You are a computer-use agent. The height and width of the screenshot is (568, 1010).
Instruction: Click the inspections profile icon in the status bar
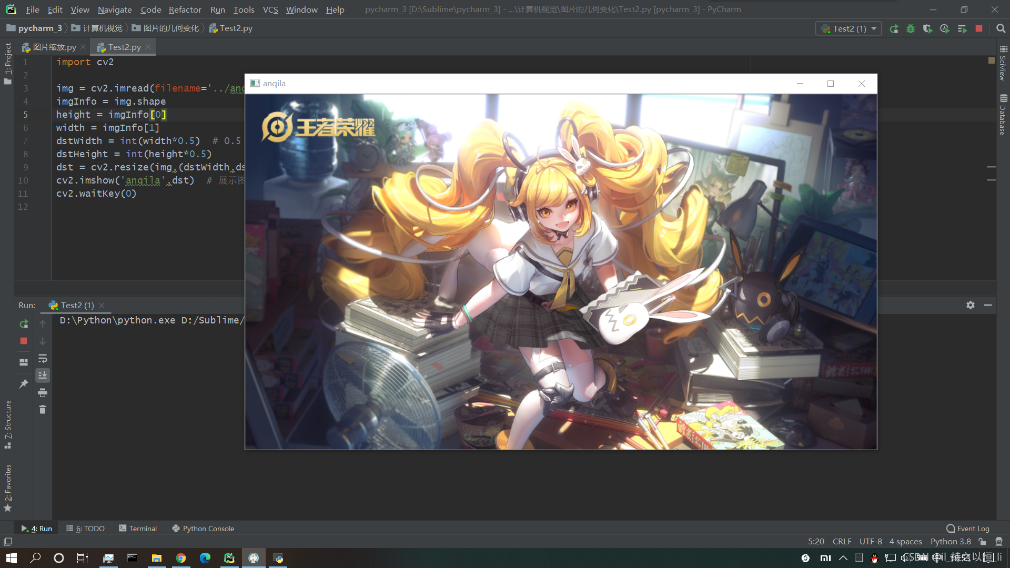coord(999,542)
